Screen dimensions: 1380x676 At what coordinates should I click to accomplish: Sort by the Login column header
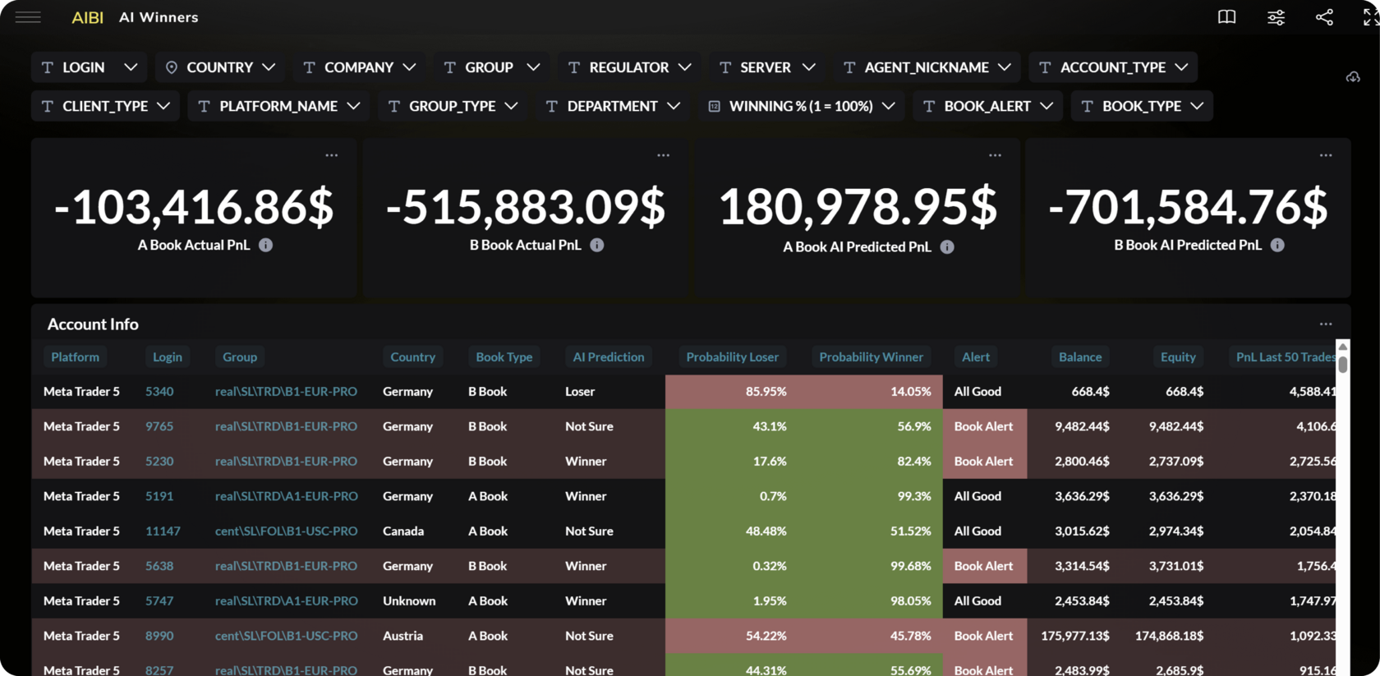(x=168, y=357)
